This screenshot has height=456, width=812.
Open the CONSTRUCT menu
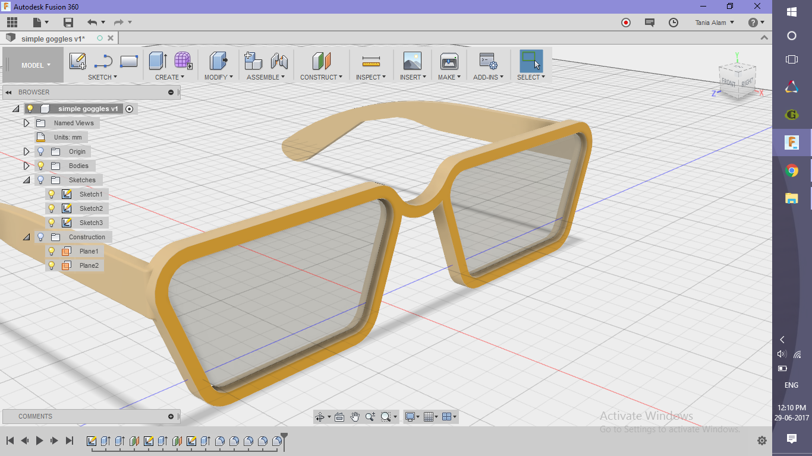pyautogui.click(x=321, y=77)
